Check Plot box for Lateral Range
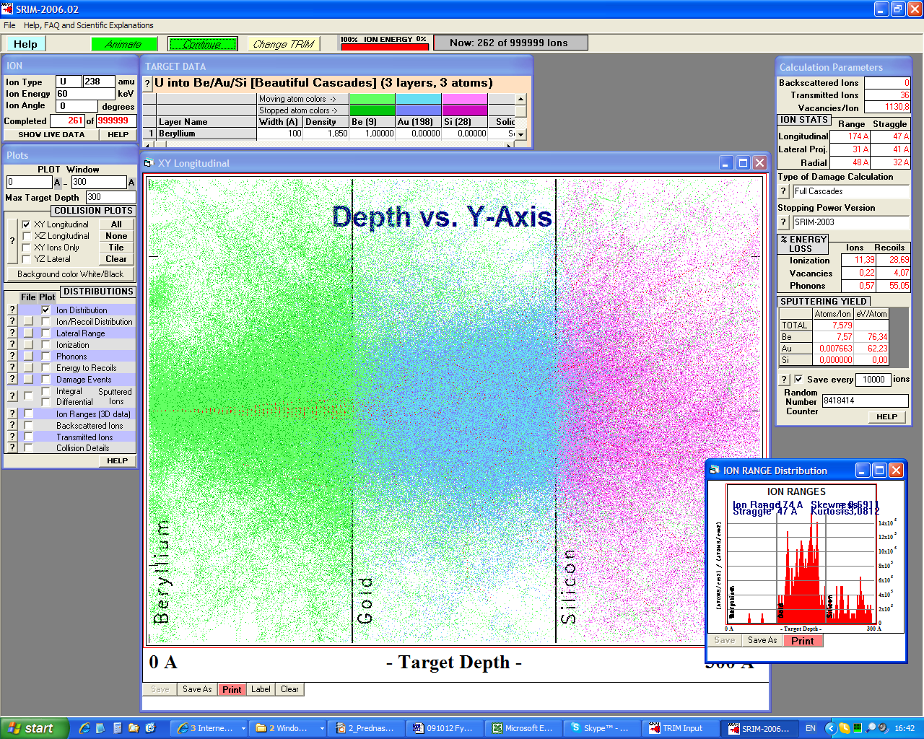 (x=45, y=333)
